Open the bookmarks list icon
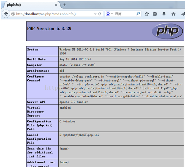Viewport: 186px width, 168px height. (x=155, y=14)
